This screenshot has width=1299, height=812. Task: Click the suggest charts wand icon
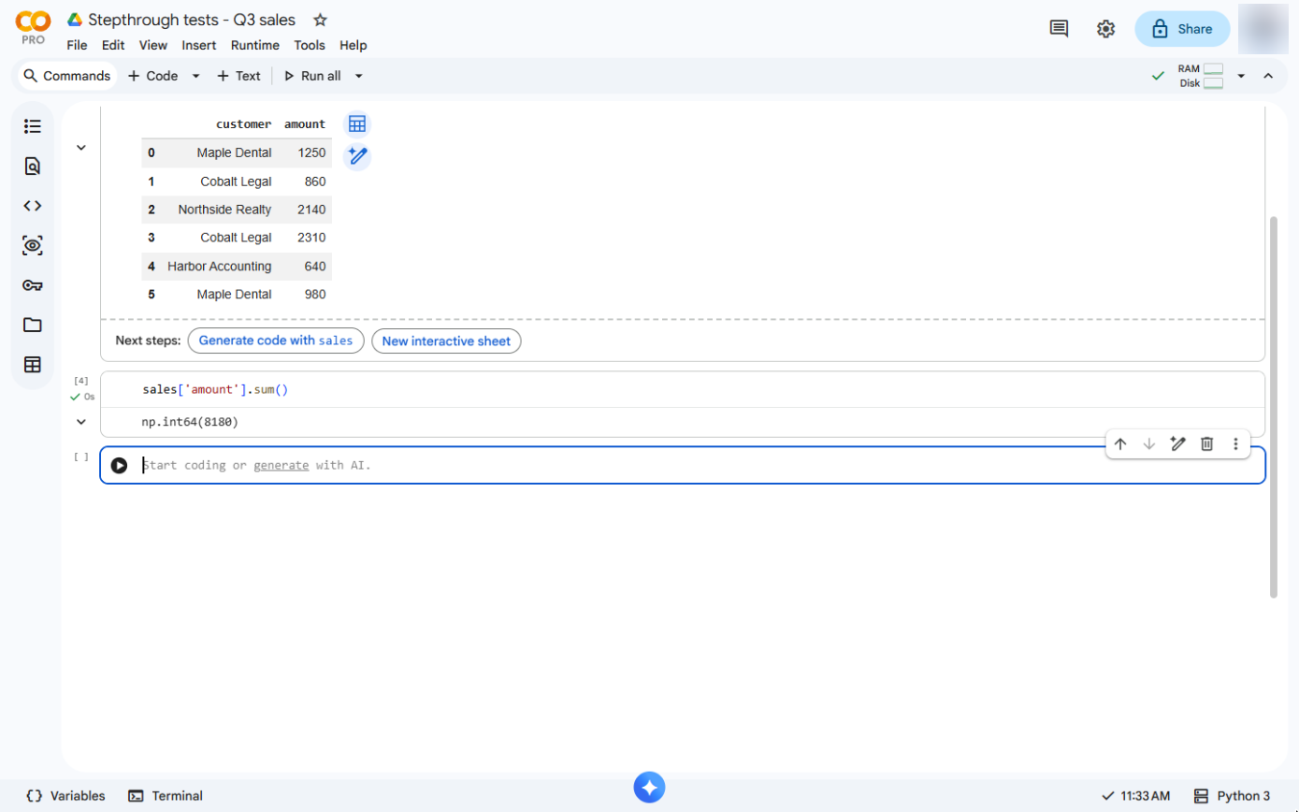point(356,156)
